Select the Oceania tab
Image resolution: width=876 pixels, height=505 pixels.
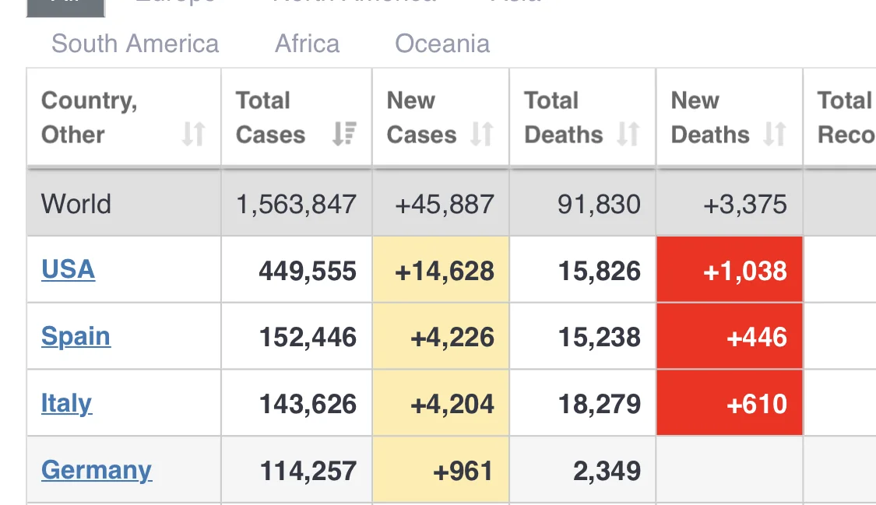point(442,44)
